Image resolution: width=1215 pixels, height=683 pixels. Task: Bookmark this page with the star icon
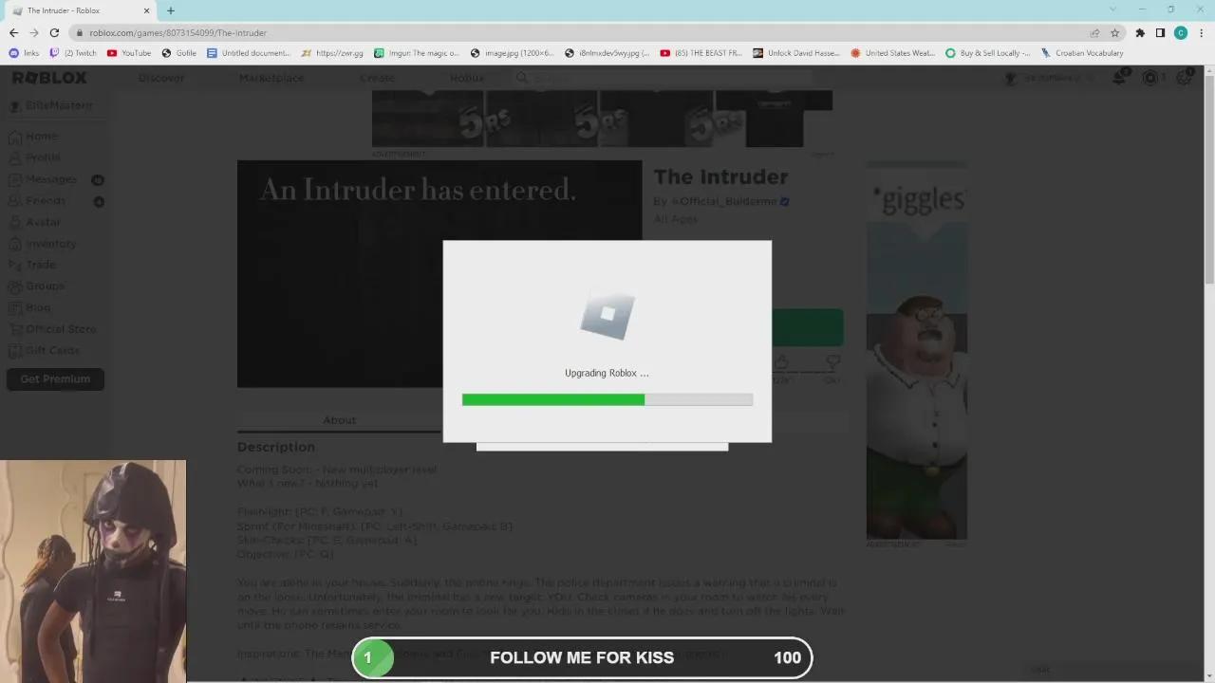click(x=1115, y=32)
